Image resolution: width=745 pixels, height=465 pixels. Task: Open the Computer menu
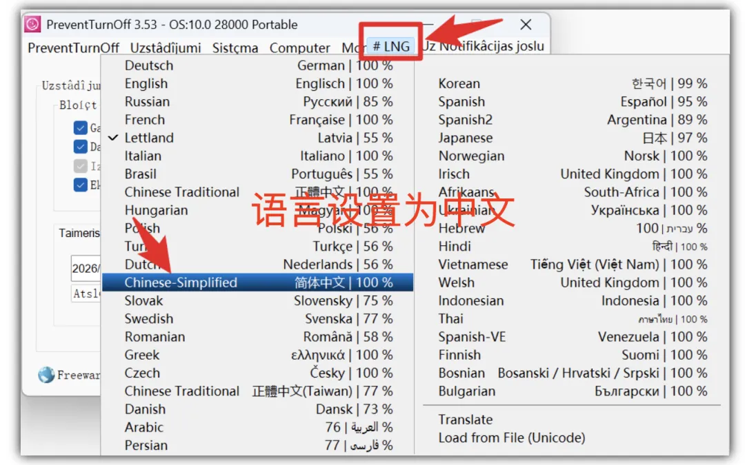(x=300, y=48)
